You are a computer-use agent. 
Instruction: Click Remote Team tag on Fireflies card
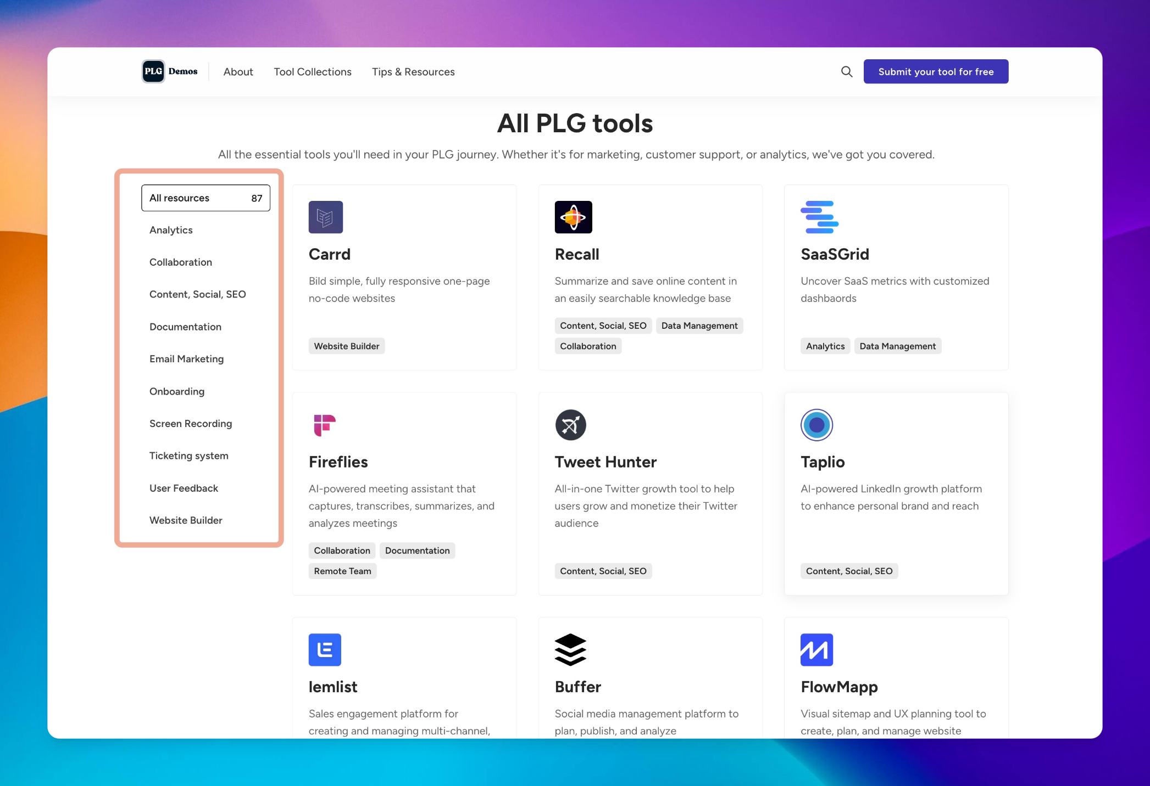[342, 571]
